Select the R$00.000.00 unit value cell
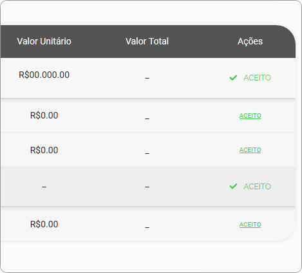 (x=44, y=75)
